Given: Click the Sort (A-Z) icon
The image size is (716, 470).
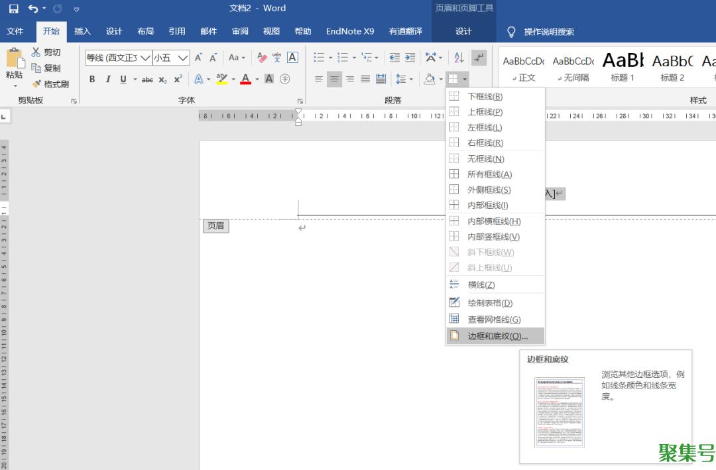Looking at the screenshot, I should [459, 58].
